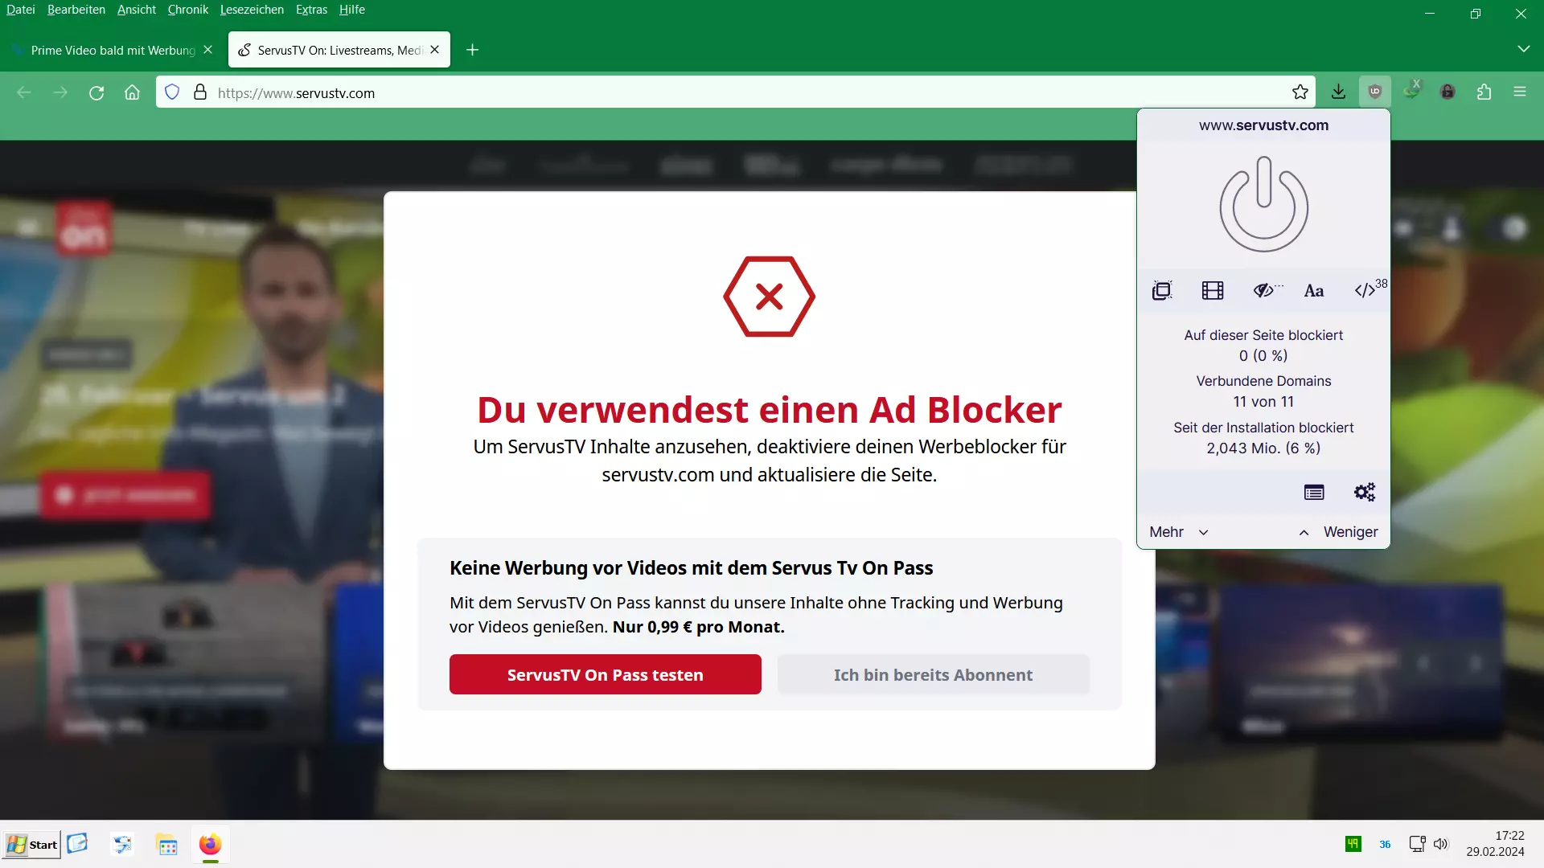
Task: Click www.servustv.com hostname in uBlock panel
Action: tap(1263, 125)
